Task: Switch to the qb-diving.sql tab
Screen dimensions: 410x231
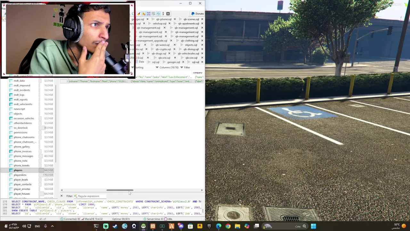Action: [x=191, y=49]
